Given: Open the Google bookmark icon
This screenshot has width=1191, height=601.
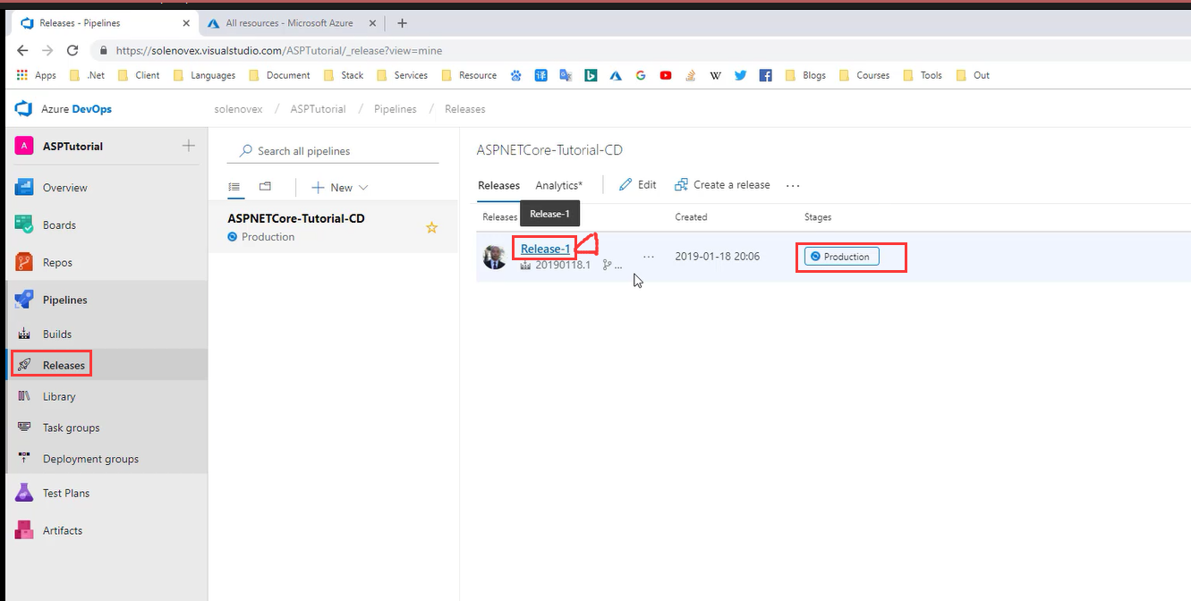Looking at the screenshot, I should (641, 75).
